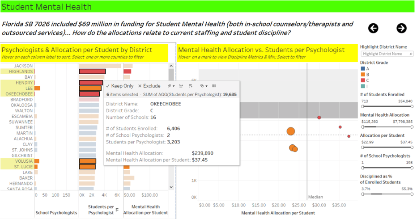The height and width of the screenshot is (223, 417).
Task: Click the # of Students Enrolled slider left handle
Action: pyautogui.click(x=362, y=106)
